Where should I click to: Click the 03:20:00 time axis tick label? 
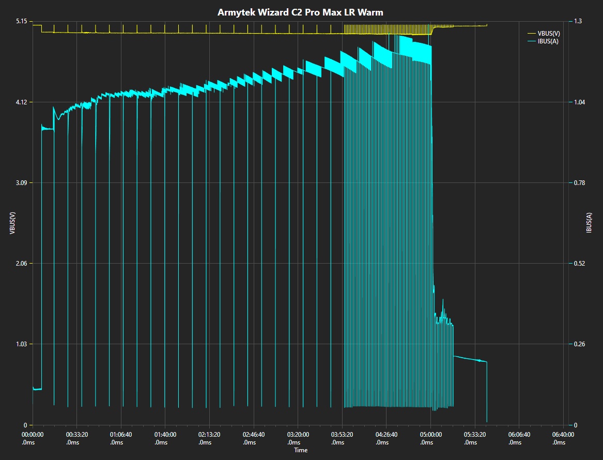coord(298,438)
